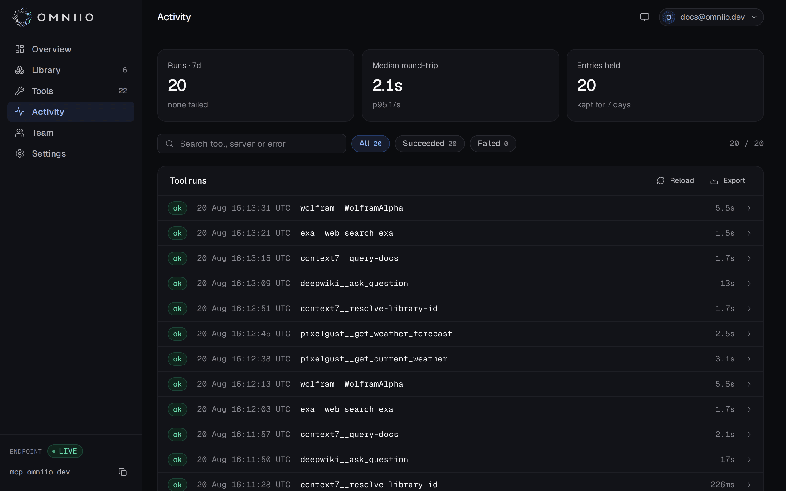Click the ok badge on the 16:11:57 run
The width and height of the screenshot is (786, 491).
tap(177, 435)
